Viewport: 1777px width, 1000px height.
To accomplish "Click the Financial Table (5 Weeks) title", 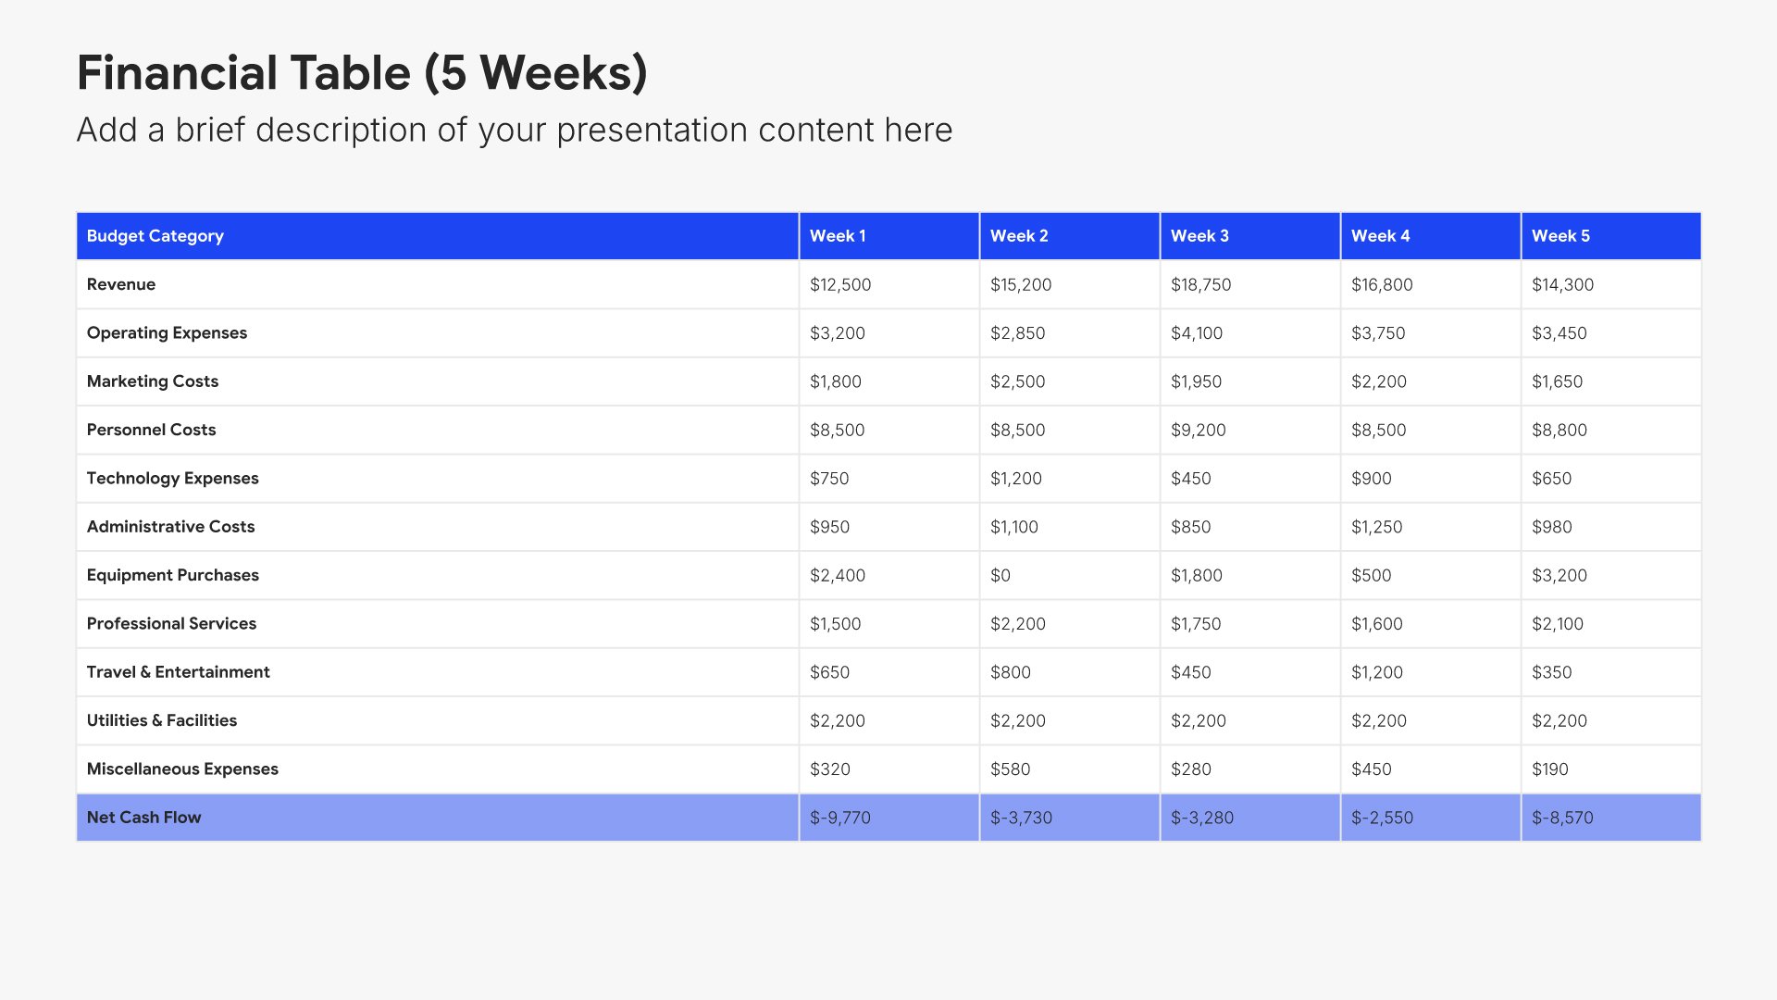I will 362,73.
